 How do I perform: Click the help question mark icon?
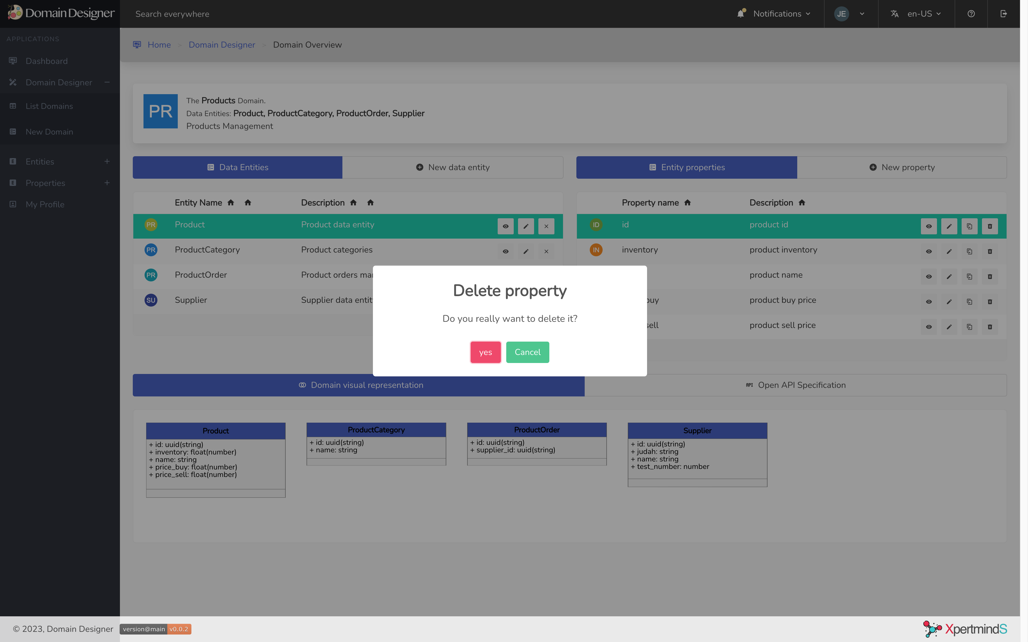pos(971,14)
